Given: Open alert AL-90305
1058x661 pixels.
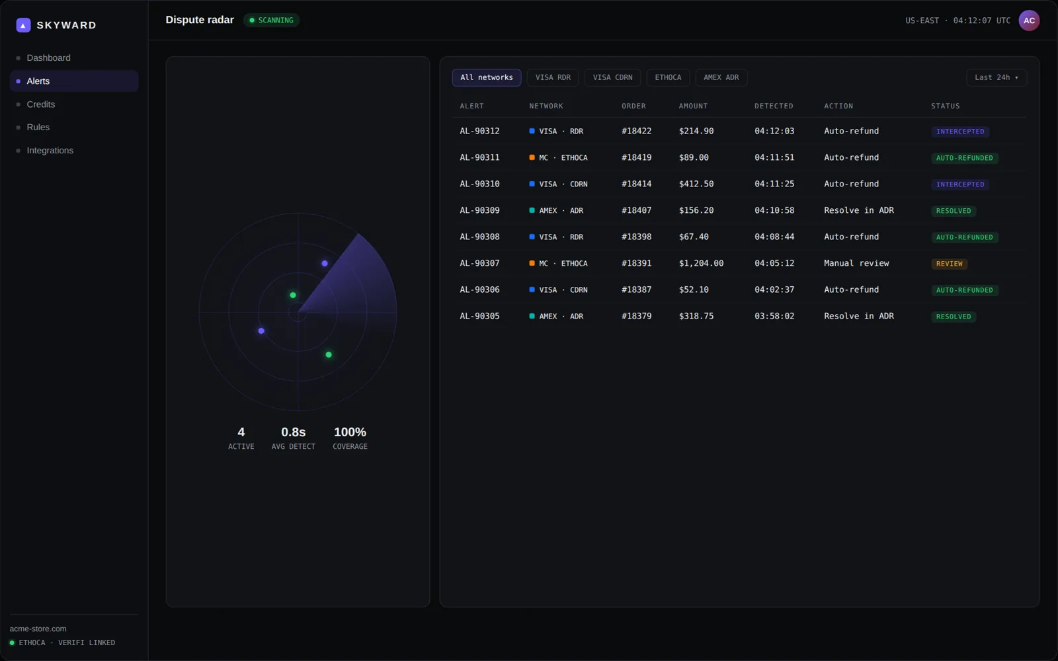Looking at the screenshot, I should click(x=739, y=316).
